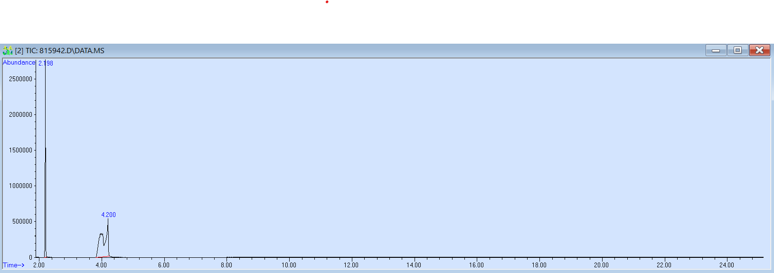Click the 2500000 abundance axis value
The image size is (774, 273).
[20, 79]
